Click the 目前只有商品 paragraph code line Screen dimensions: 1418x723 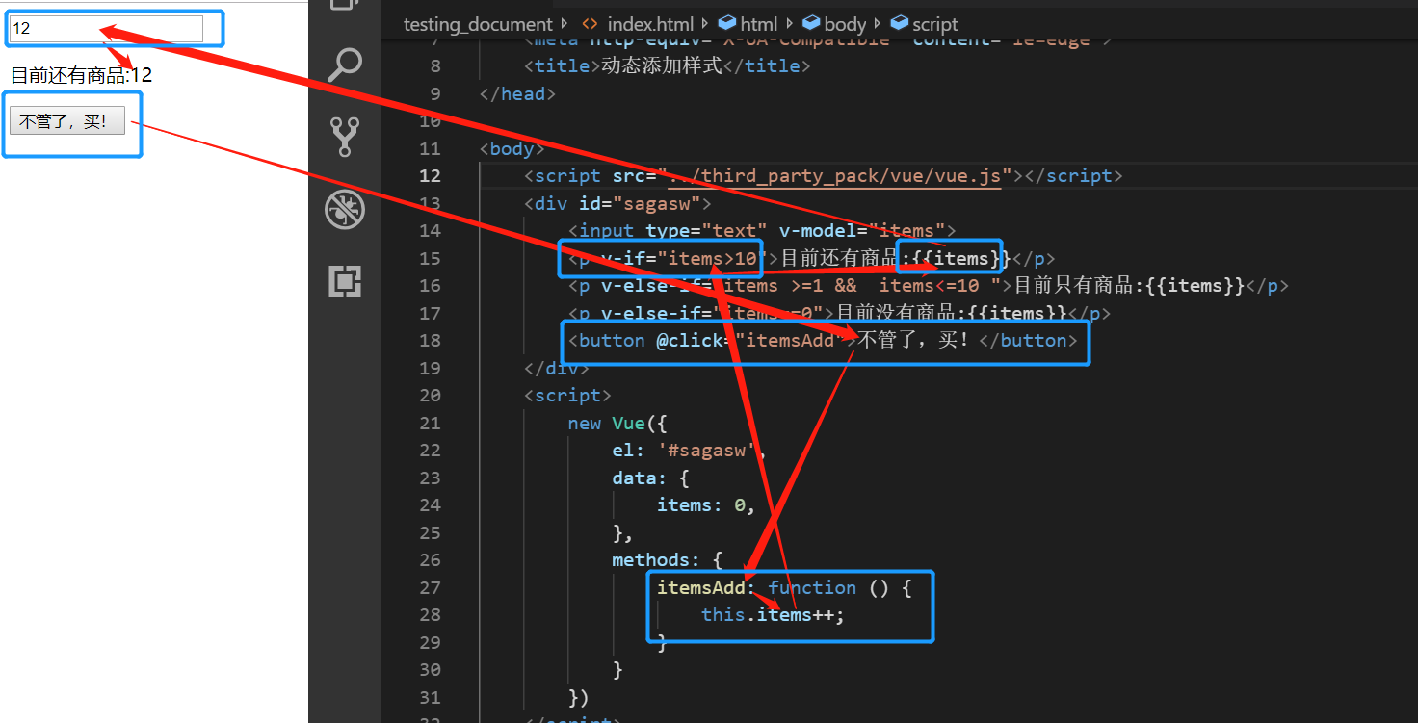[x=929, y=285]
